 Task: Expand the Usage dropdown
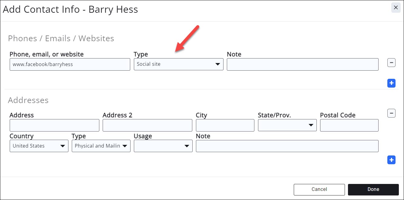coord(163,146)
